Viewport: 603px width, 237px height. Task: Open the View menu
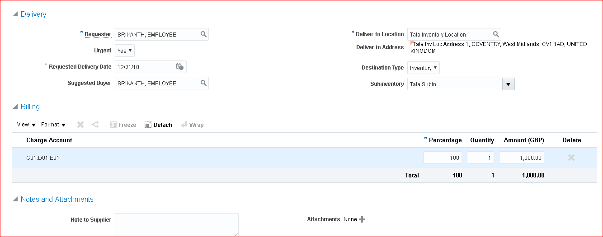point(26,125)
